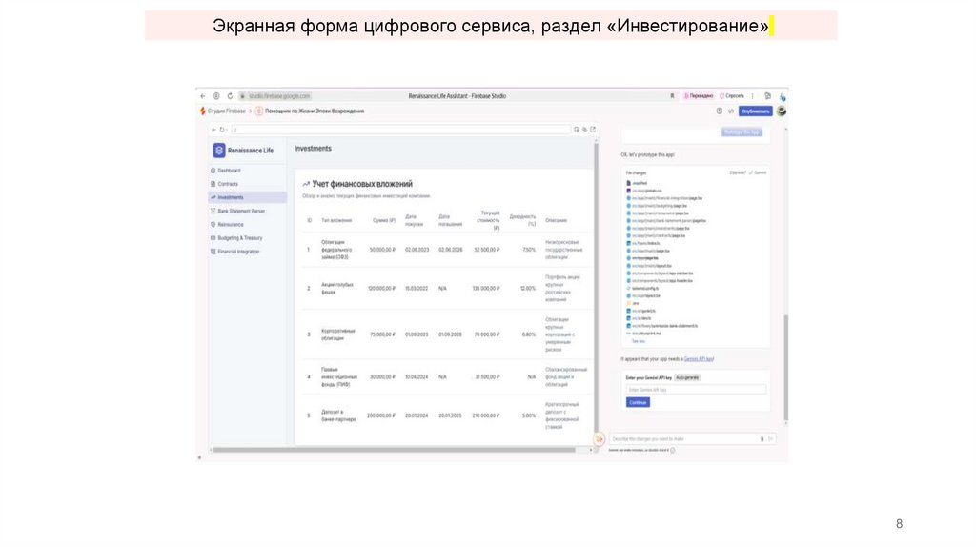This screenshot has height=547, width=976.
Task: Open tailwind.config.ts in file changes
Action: [x=645, y=289]
